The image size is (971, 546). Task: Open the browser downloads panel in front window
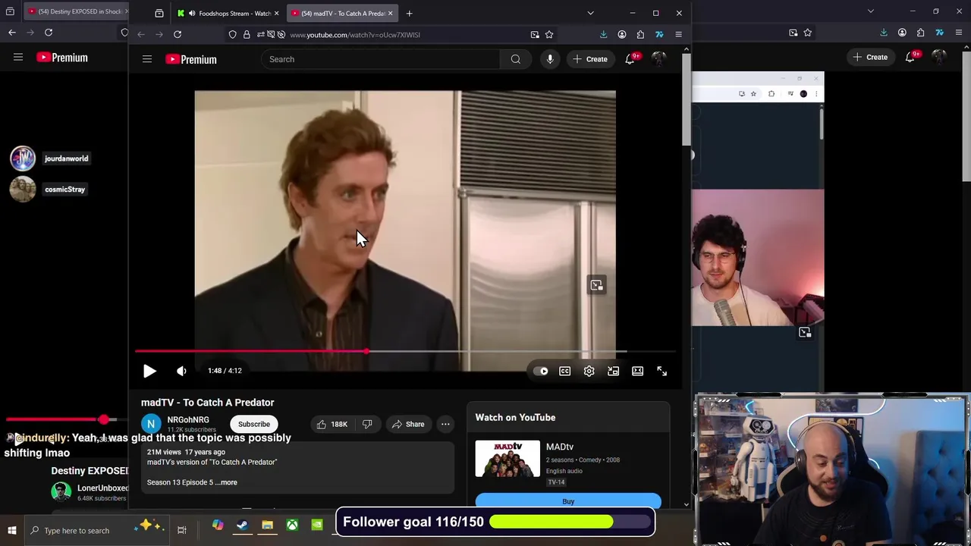coord(603,34)
